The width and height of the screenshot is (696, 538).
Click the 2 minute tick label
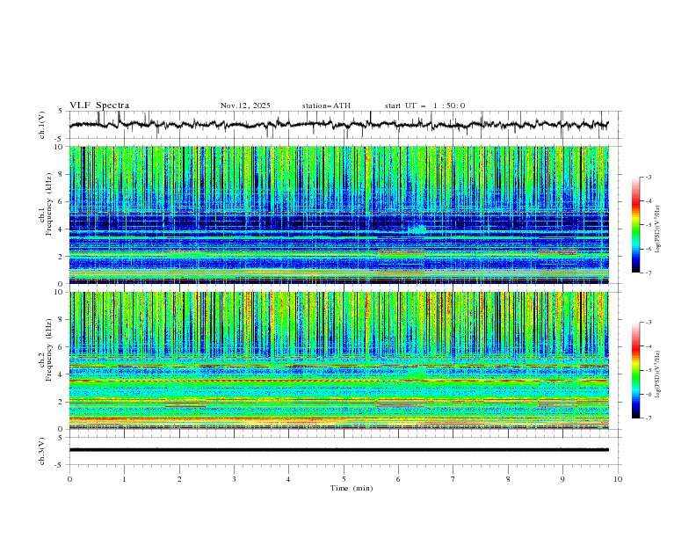tap(179, 479)
